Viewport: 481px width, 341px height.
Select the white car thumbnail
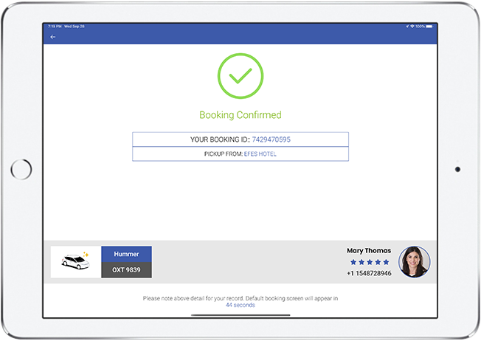[x=76, y=262]
